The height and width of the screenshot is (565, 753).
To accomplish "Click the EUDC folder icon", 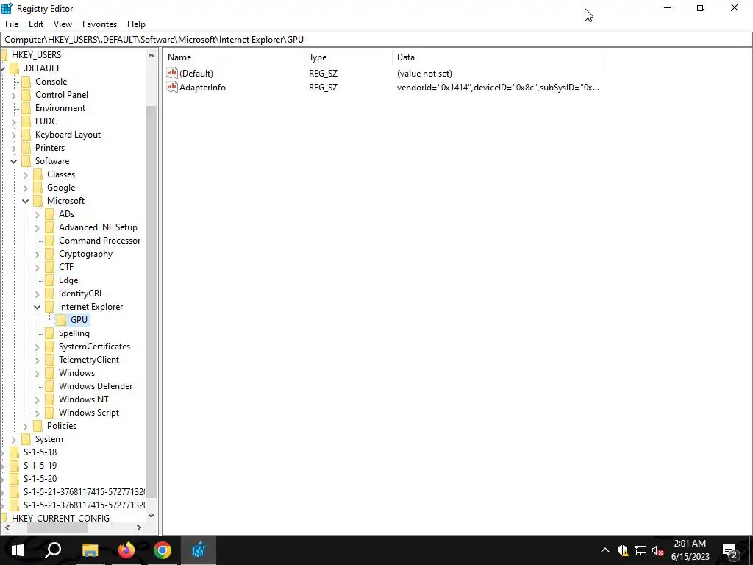I will [26, 121].
